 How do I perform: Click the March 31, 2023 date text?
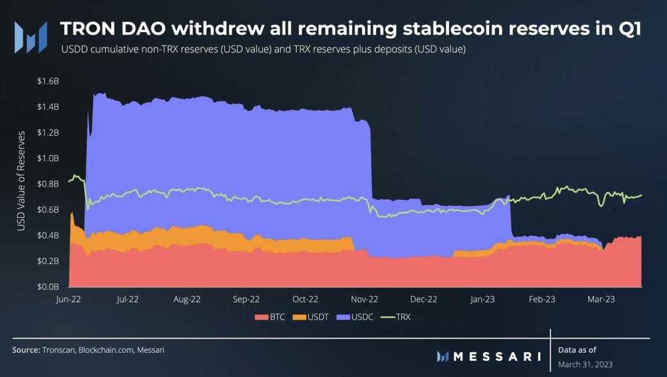[585, 364]
